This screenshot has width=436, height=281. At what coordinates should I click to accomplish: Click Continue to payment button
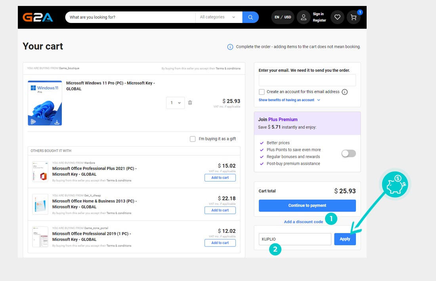(307, 206)
